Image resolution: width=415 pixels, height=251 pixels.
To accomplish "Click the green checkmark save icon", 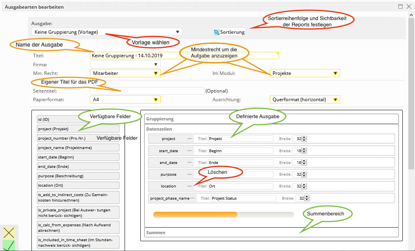I will pos(9,246).
